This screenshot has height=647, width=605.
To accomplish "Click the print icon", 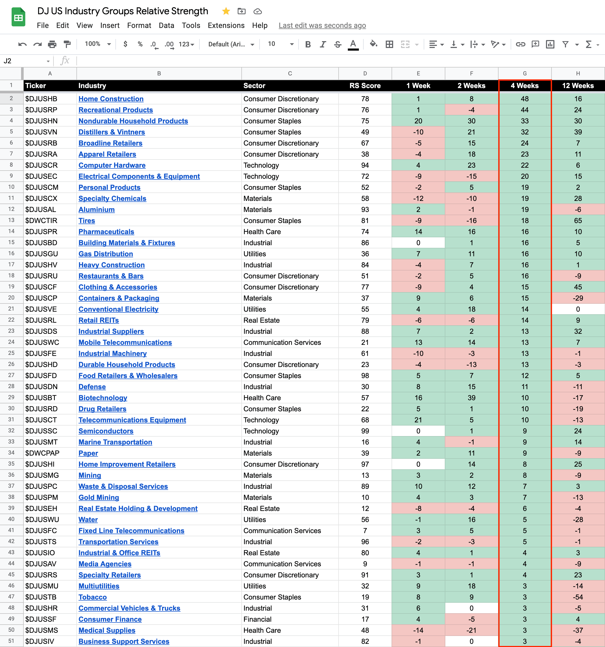I will pyautogui.click(x=52, y=44).
